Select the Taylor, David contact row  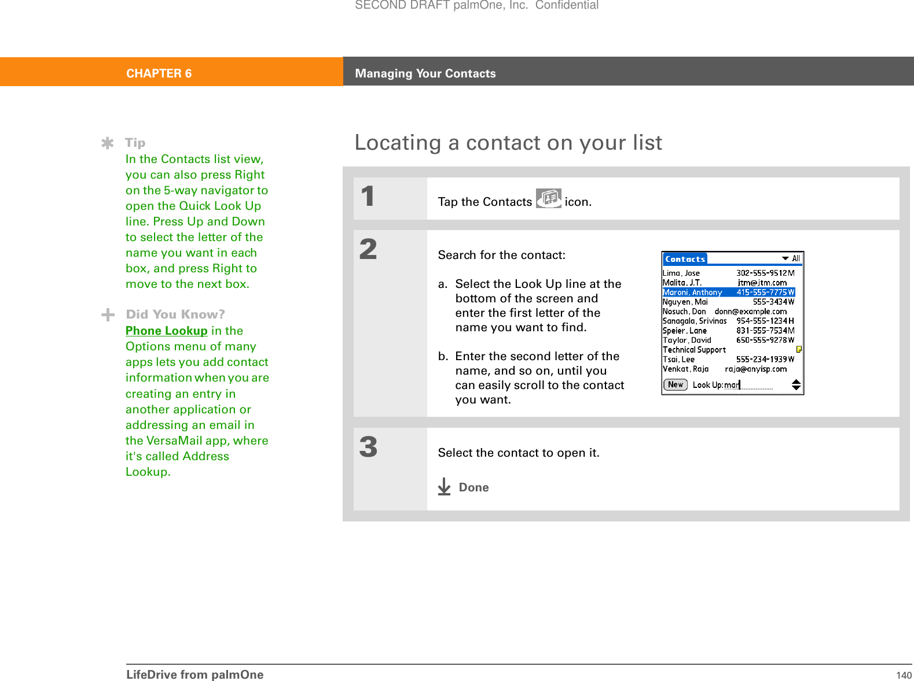(x=729, y=340)
